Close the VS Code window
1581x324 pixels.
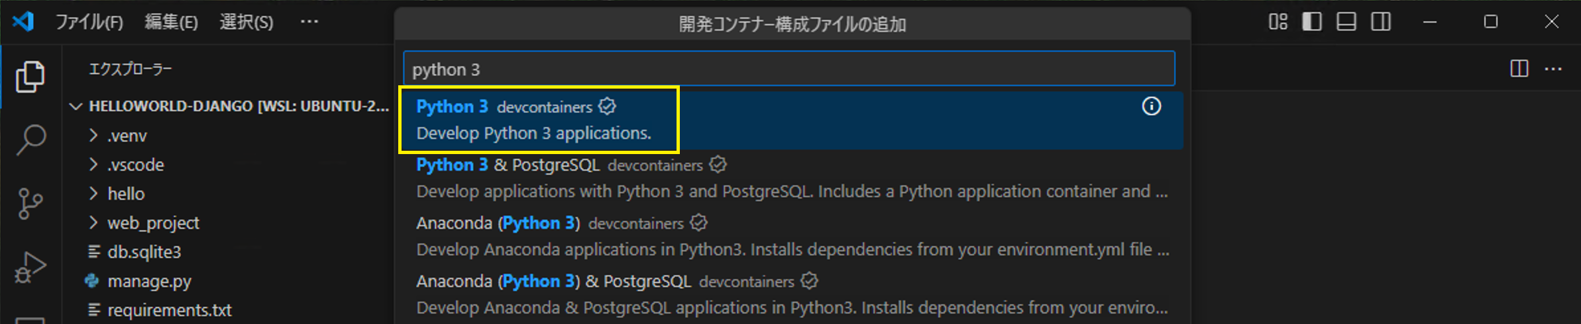[x=1552, y=22]
